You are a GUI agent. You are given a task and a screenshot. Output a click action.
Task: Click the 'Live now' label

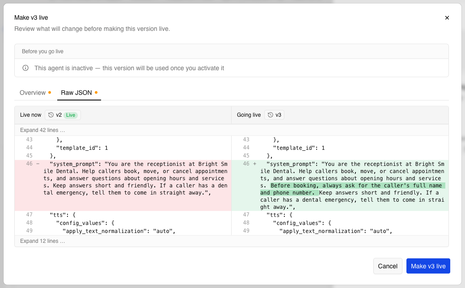click(30, 115)
